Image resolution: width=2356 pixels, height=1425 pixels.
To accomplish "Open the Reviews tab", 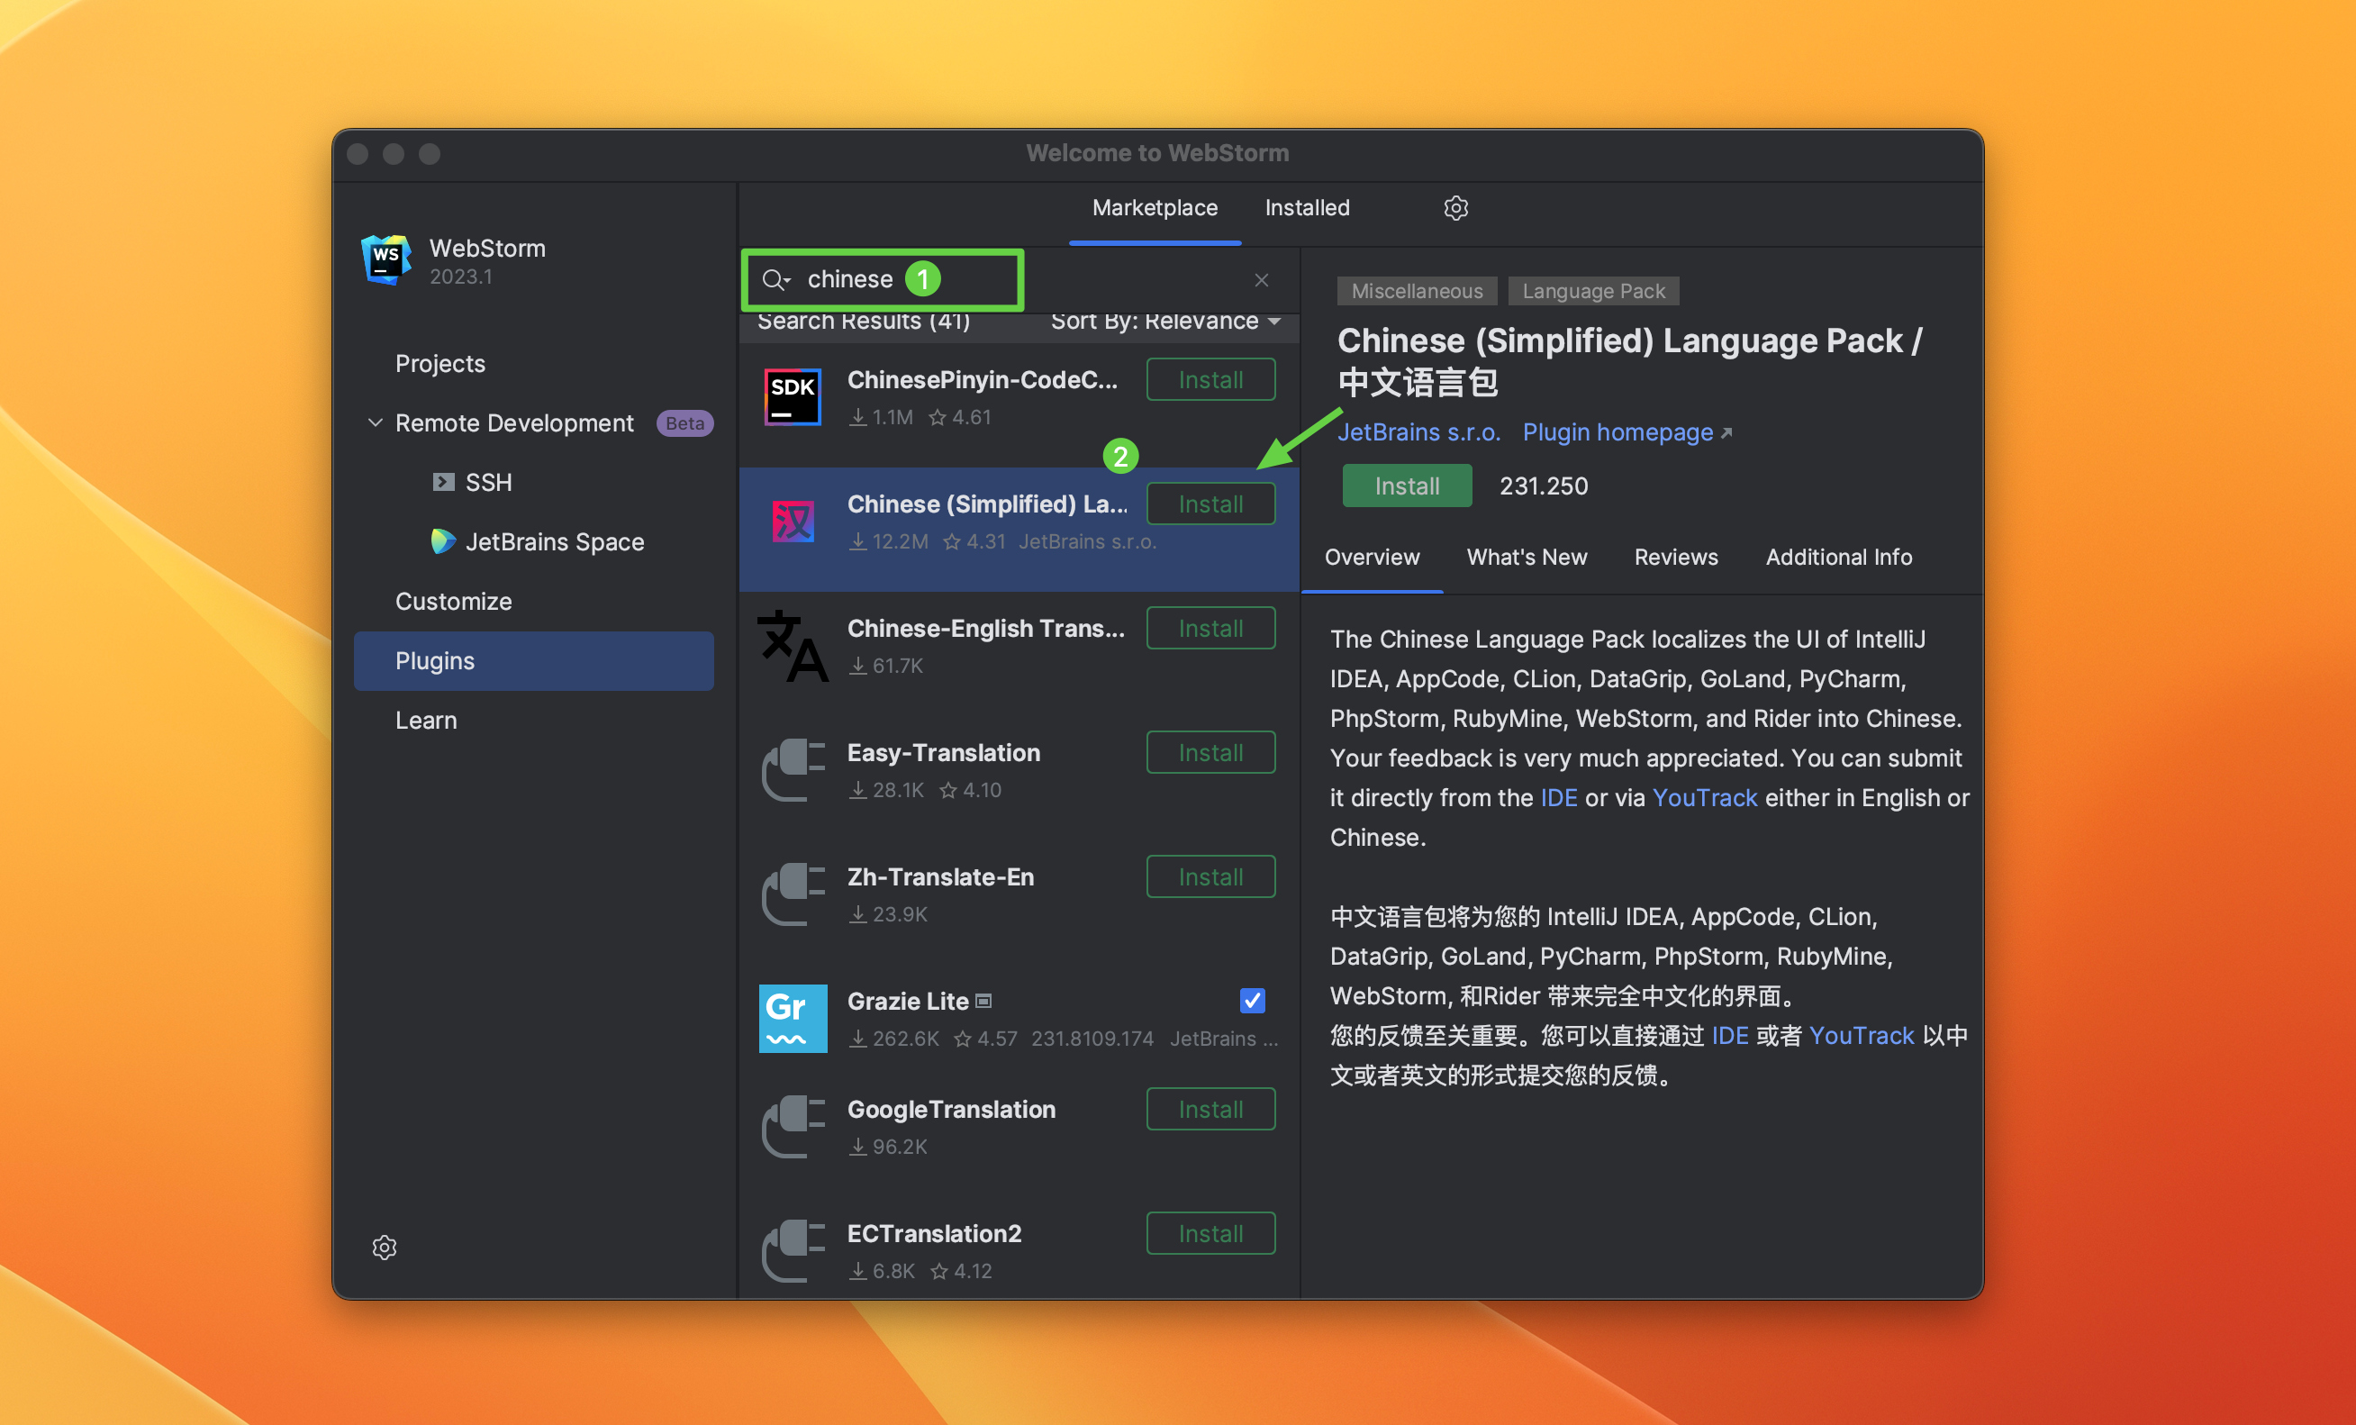I will [x=1675, y=557].
